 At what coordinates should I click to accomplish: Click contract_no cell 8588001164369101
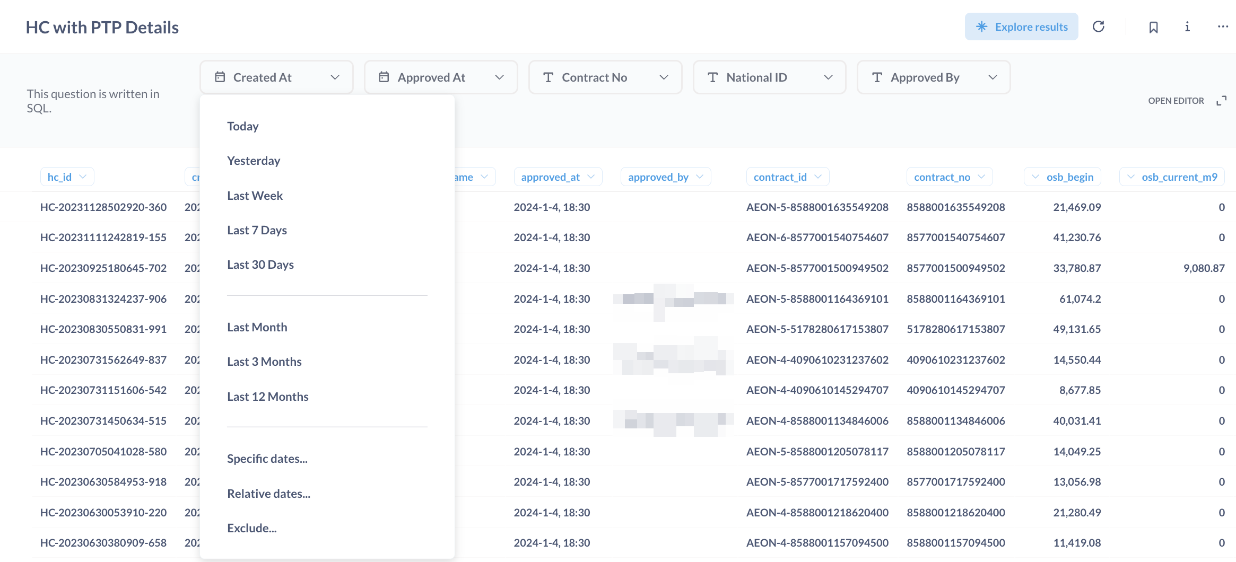tap(956, 299)
